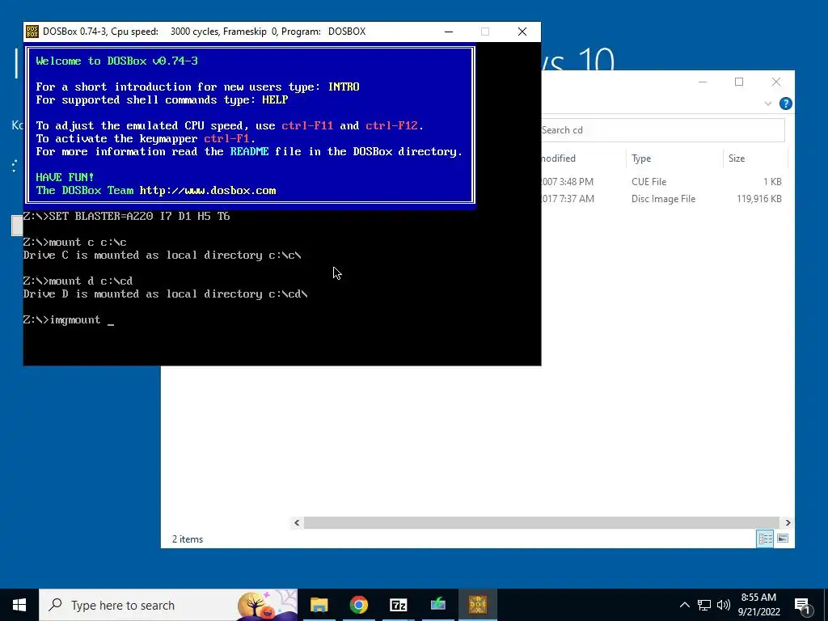The image size is (828, 621).
Task: Open File Explorer from the taskbar
Action: [319, 605]
